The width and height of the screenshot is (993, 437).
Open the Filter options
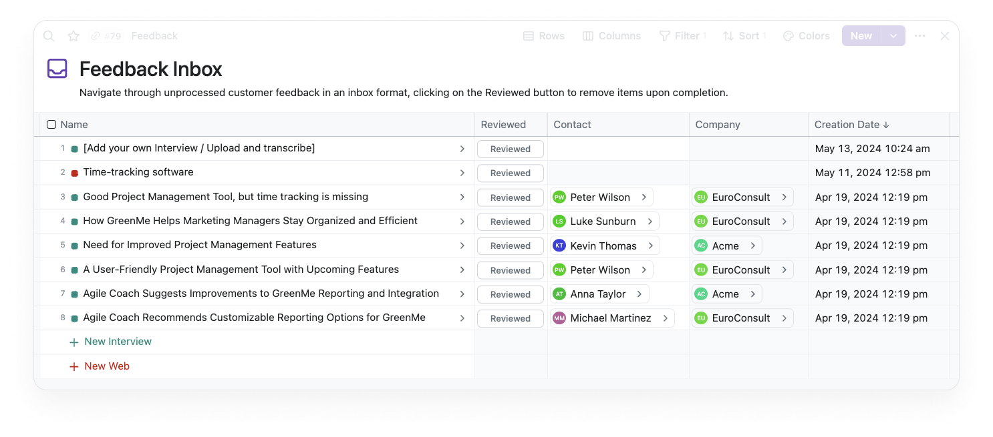tap(682, 36)
